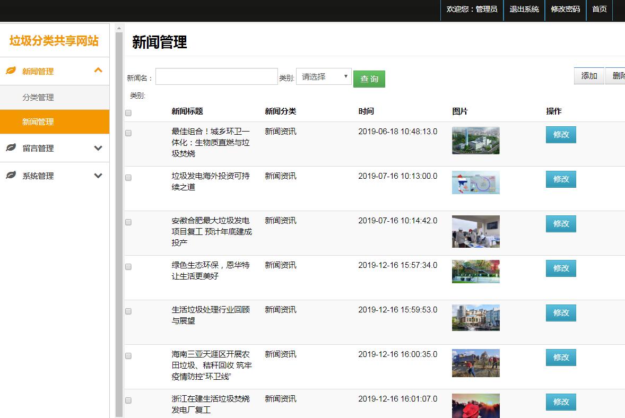
Task: Click the 操作 column header
Action: [554, 111]
